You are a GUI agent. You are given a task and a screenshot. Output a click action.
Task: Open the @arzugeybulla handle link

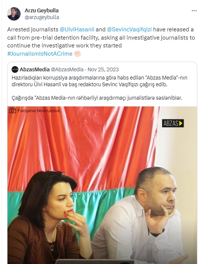pos(42,17)
